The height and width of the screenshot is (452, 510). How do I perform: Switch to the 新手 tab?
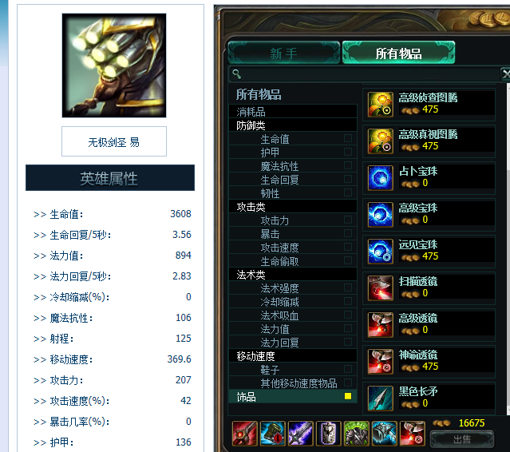[x=284, y=53]
